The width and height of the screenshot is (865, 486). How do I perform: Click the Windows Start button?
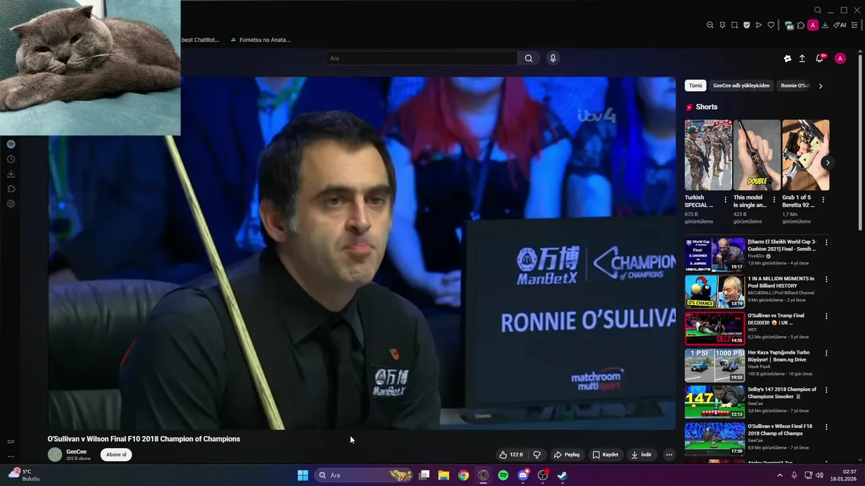[x=303, y=475]
